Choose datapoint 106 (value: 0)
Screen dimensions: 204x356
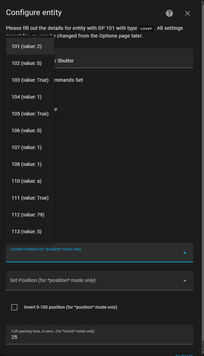(x=30, y=130)
